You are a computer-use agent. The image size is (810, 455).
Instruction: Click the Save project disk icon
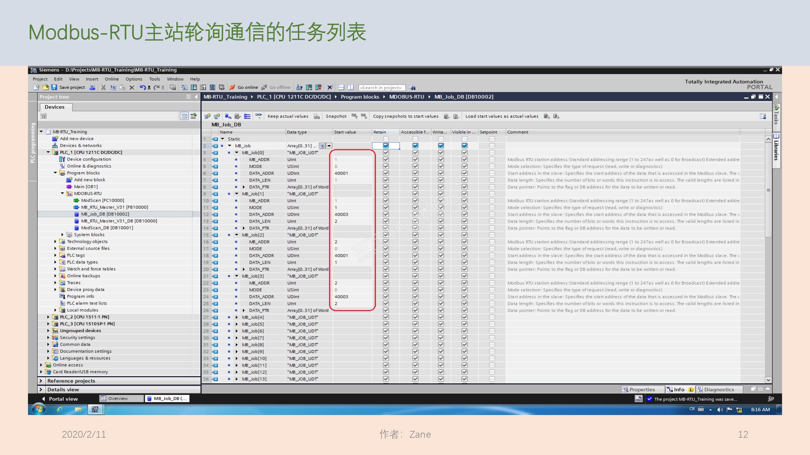(54, 87)
